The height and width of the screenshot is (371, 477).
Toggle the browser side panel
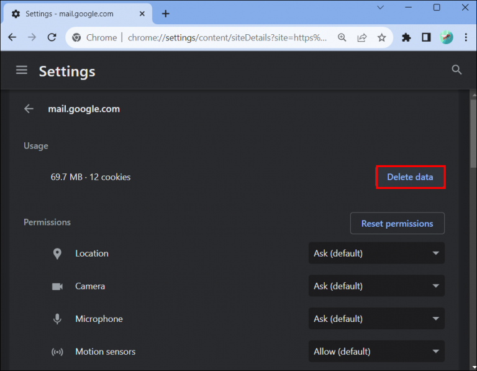pos(426,37)
